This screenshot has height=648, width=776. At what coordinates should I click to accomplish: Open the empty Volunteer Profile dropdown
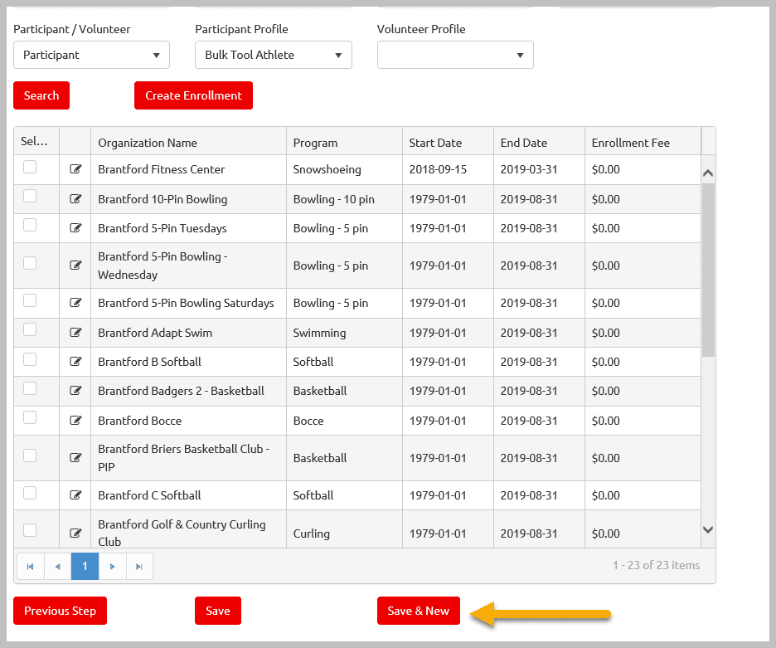coord(455,55)
